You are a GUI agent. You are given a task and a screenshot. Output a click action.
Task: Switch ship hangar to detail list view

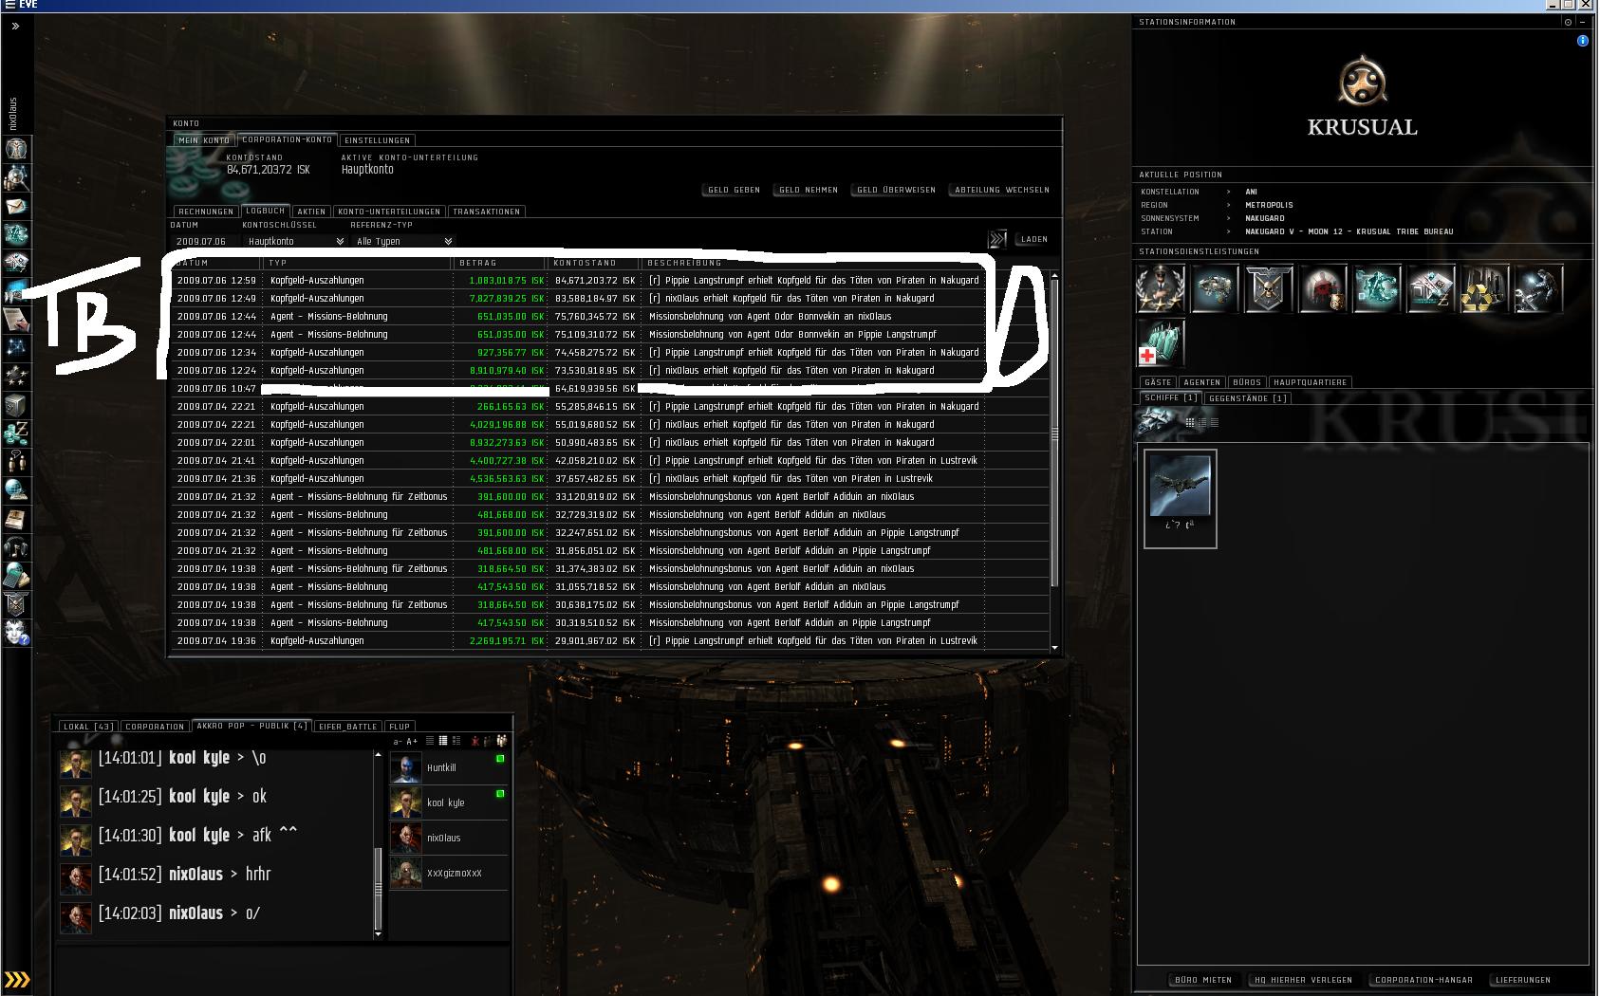point(1201,423)
